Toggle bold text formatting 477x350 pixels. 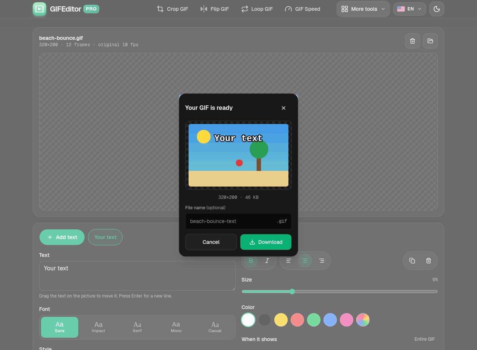click(251, 261)
